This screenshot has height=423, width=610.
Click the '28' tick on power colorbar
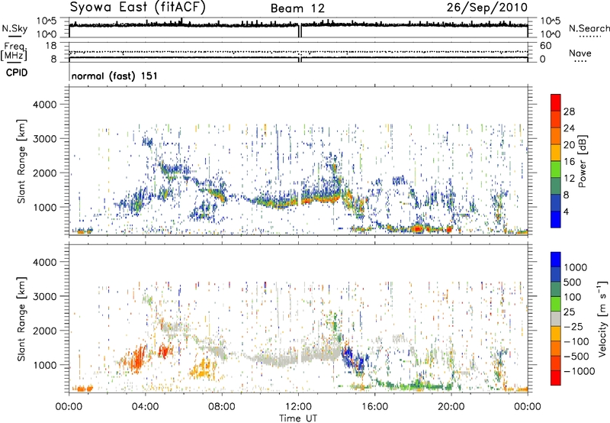pos(569,111)
